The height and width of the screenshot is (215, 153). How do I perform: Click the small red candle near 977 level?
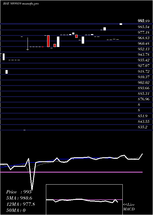[x=76, y=36]
